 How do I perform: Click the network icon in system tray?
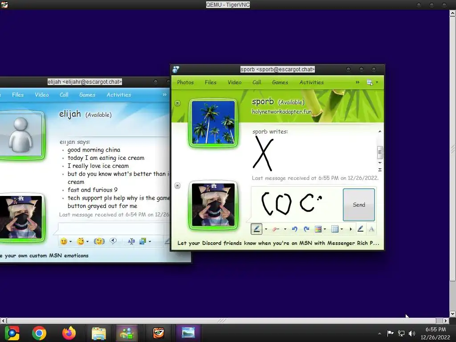click(x=401, y=333)
